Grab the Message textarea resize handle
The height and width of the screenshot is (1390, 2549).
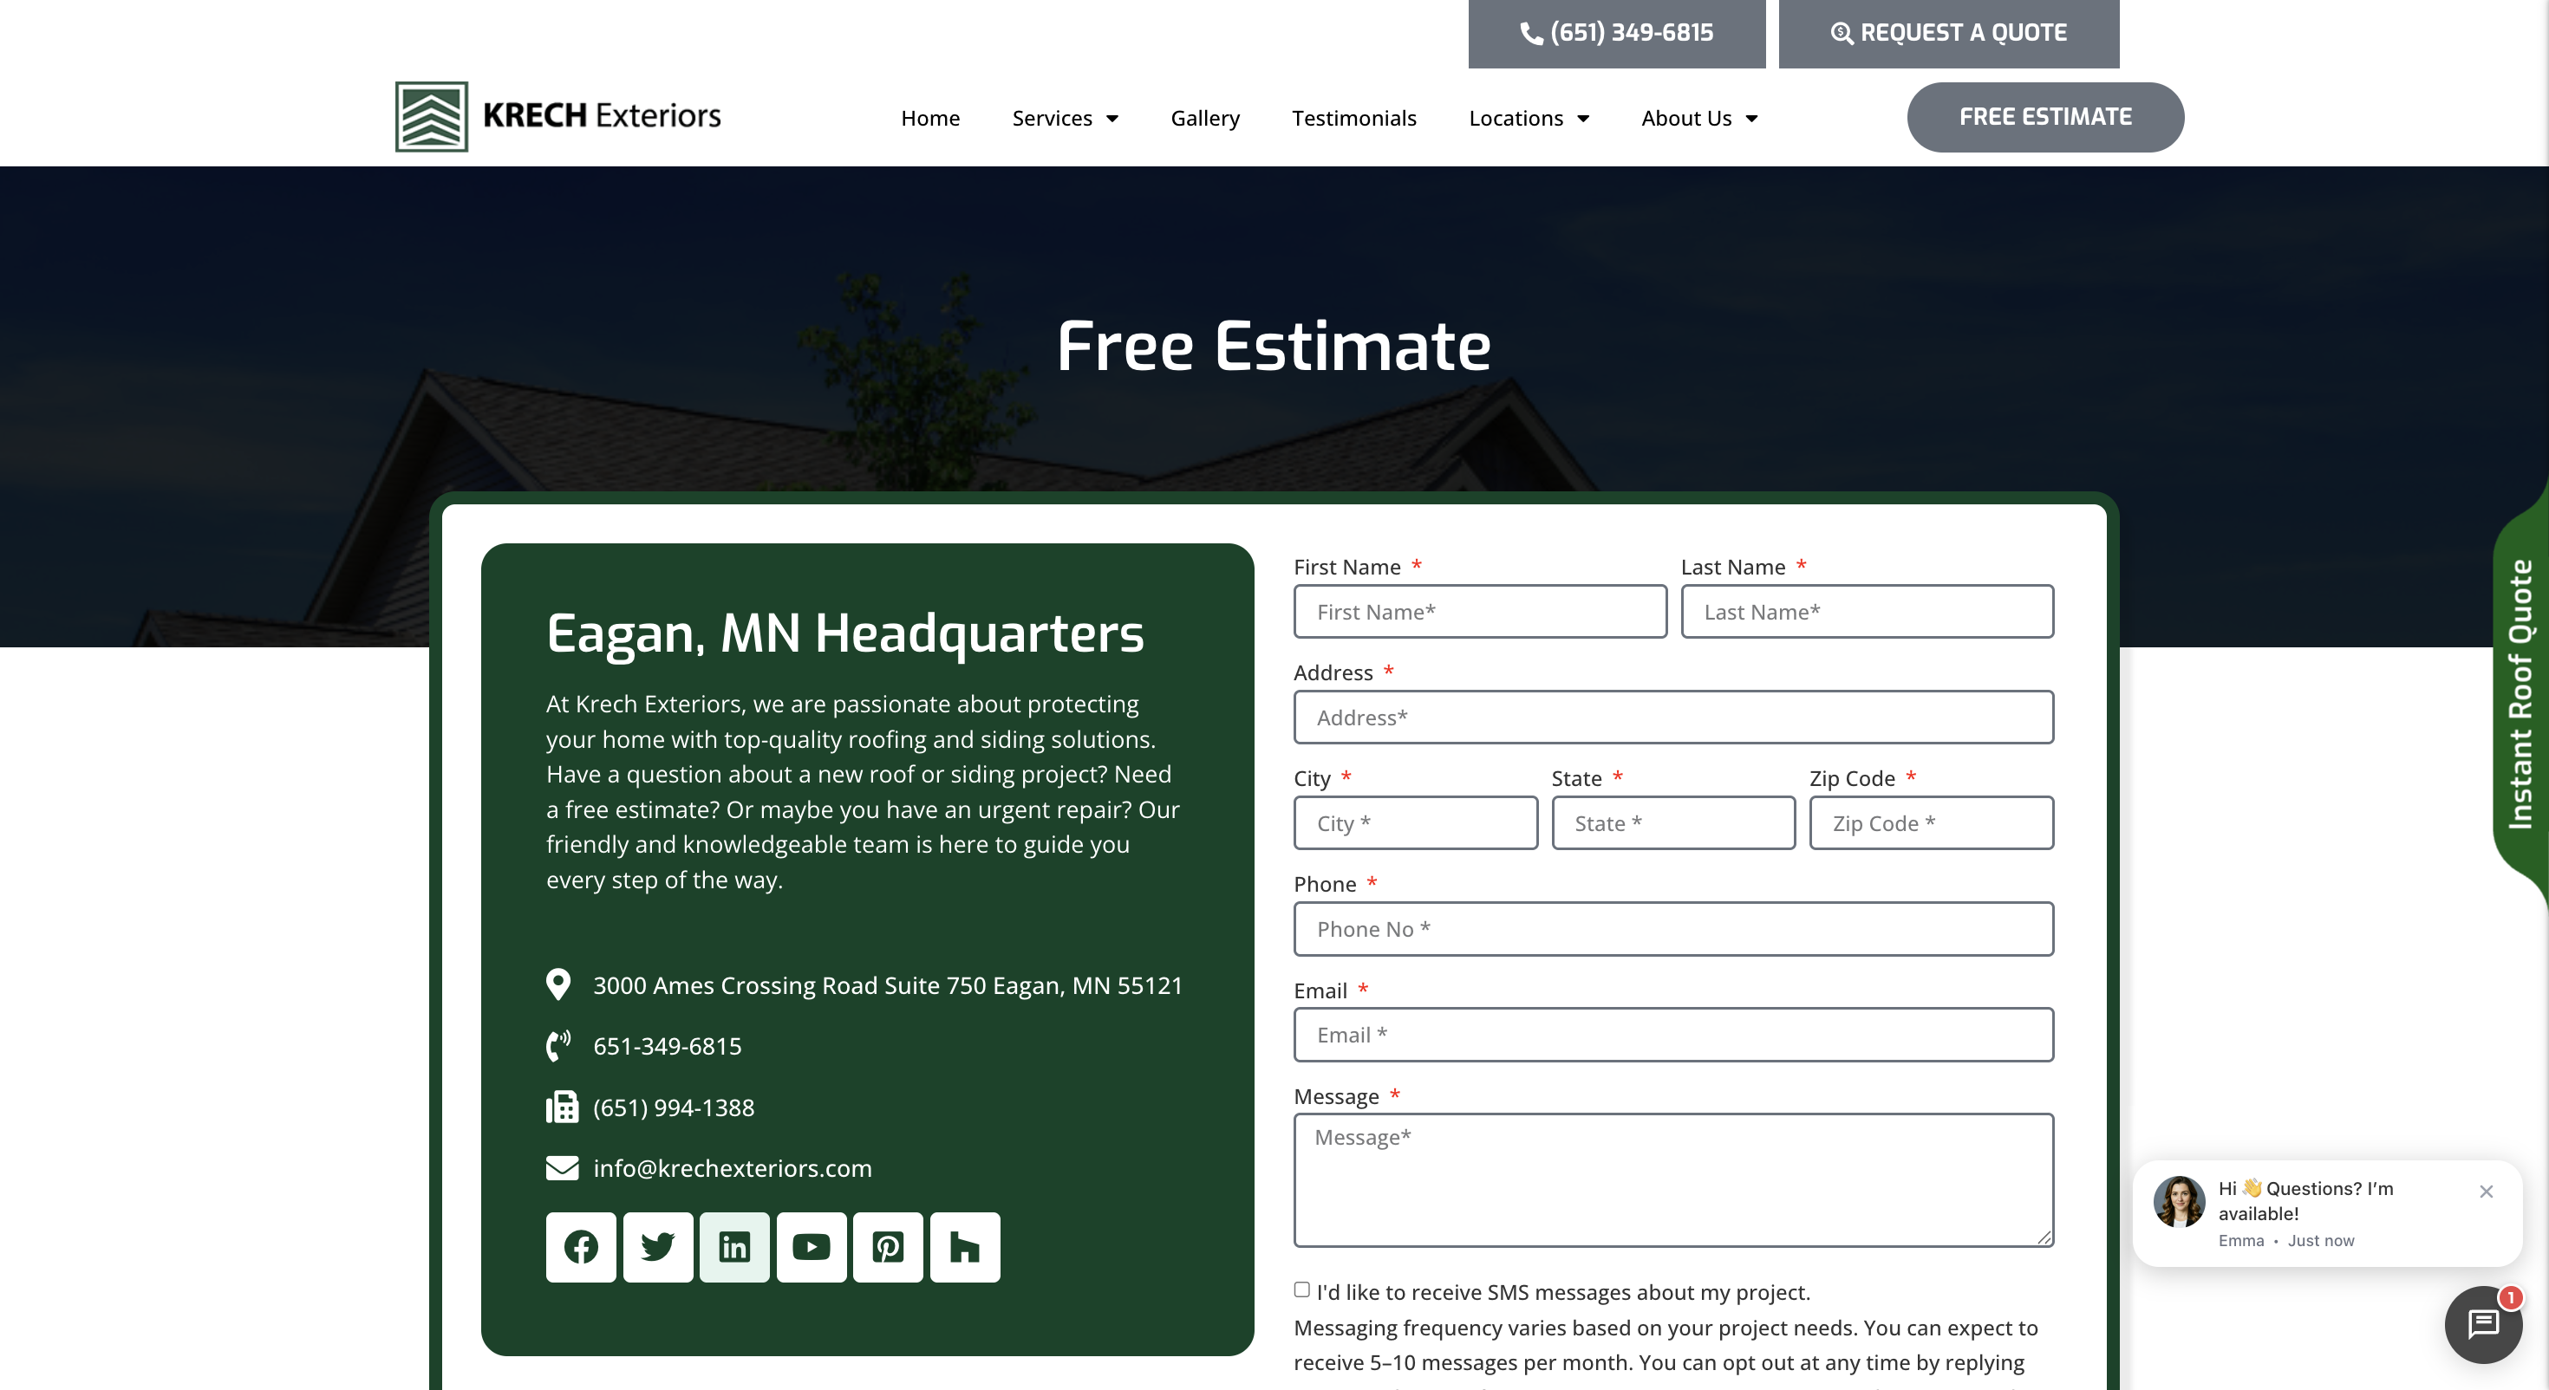click(2044, 1237)
